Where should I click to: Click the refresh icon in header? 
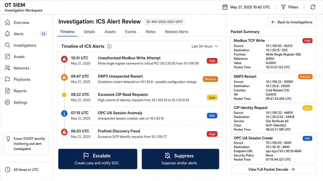pos(313,7)
